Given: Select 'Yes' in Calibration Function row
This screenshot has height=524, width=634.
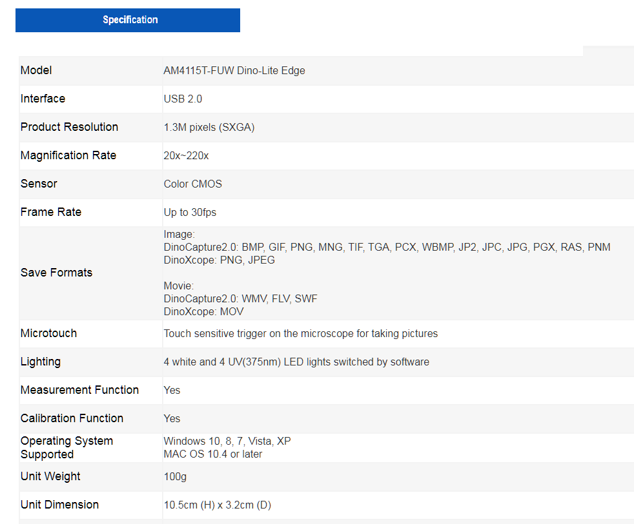Looking at the screenshot, I should point(172,419).
